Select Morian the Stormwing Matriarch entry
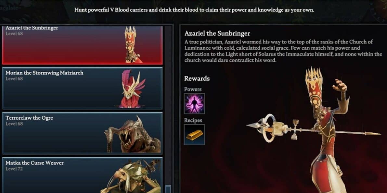The height and width of the screenshot is (193, 387). [x=83, y=88]
